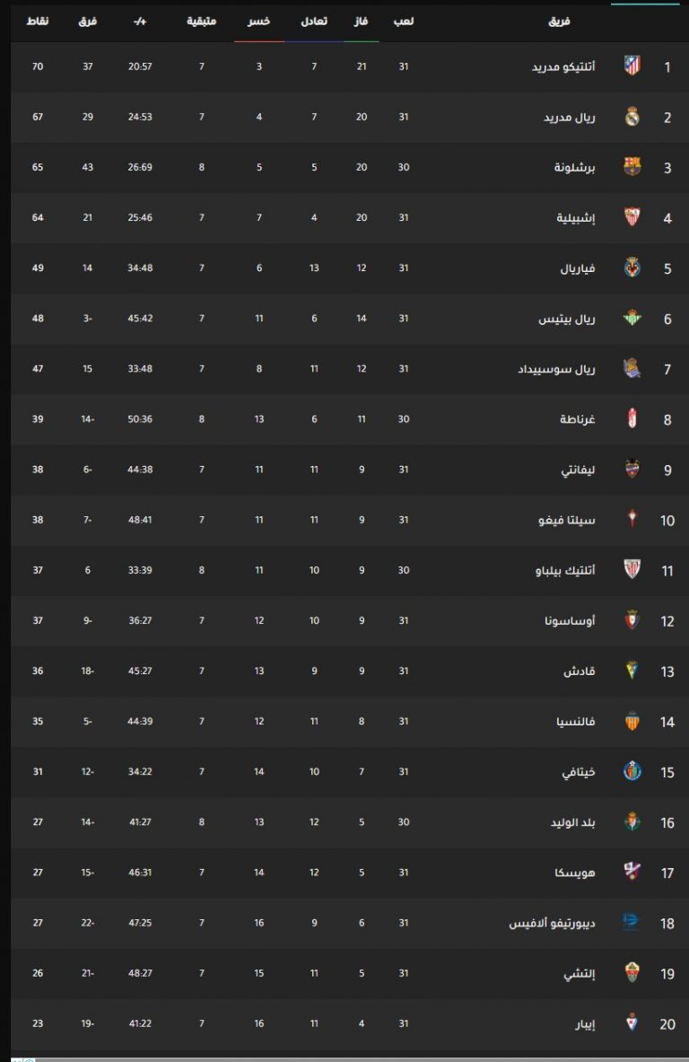The width and height of the screenshot is (689, 1062).
Task: Click the Sevilla club crest
Action: tap(632, 217)
